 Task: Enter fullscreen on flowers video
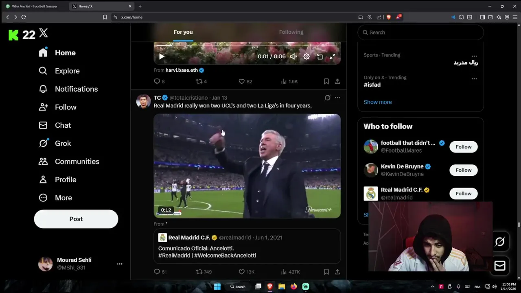(333, 57)
